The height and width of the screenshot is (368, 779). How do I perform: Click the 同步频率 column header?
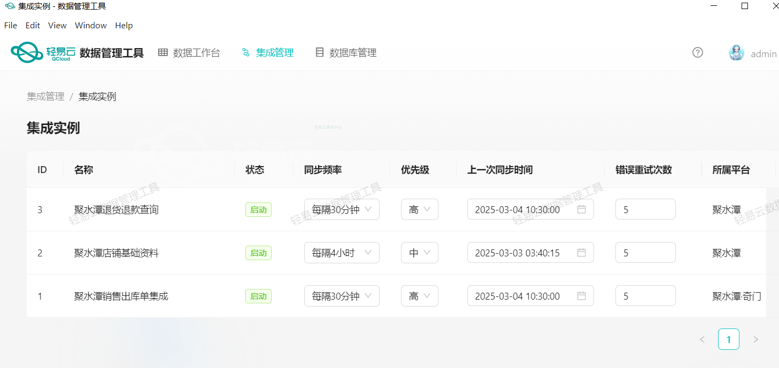coord(323,170)
